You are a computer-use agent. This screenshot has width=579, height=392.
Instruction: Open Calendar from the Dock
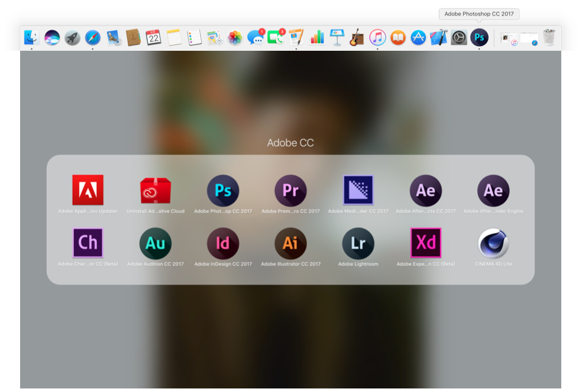click(x=154, y=38)
